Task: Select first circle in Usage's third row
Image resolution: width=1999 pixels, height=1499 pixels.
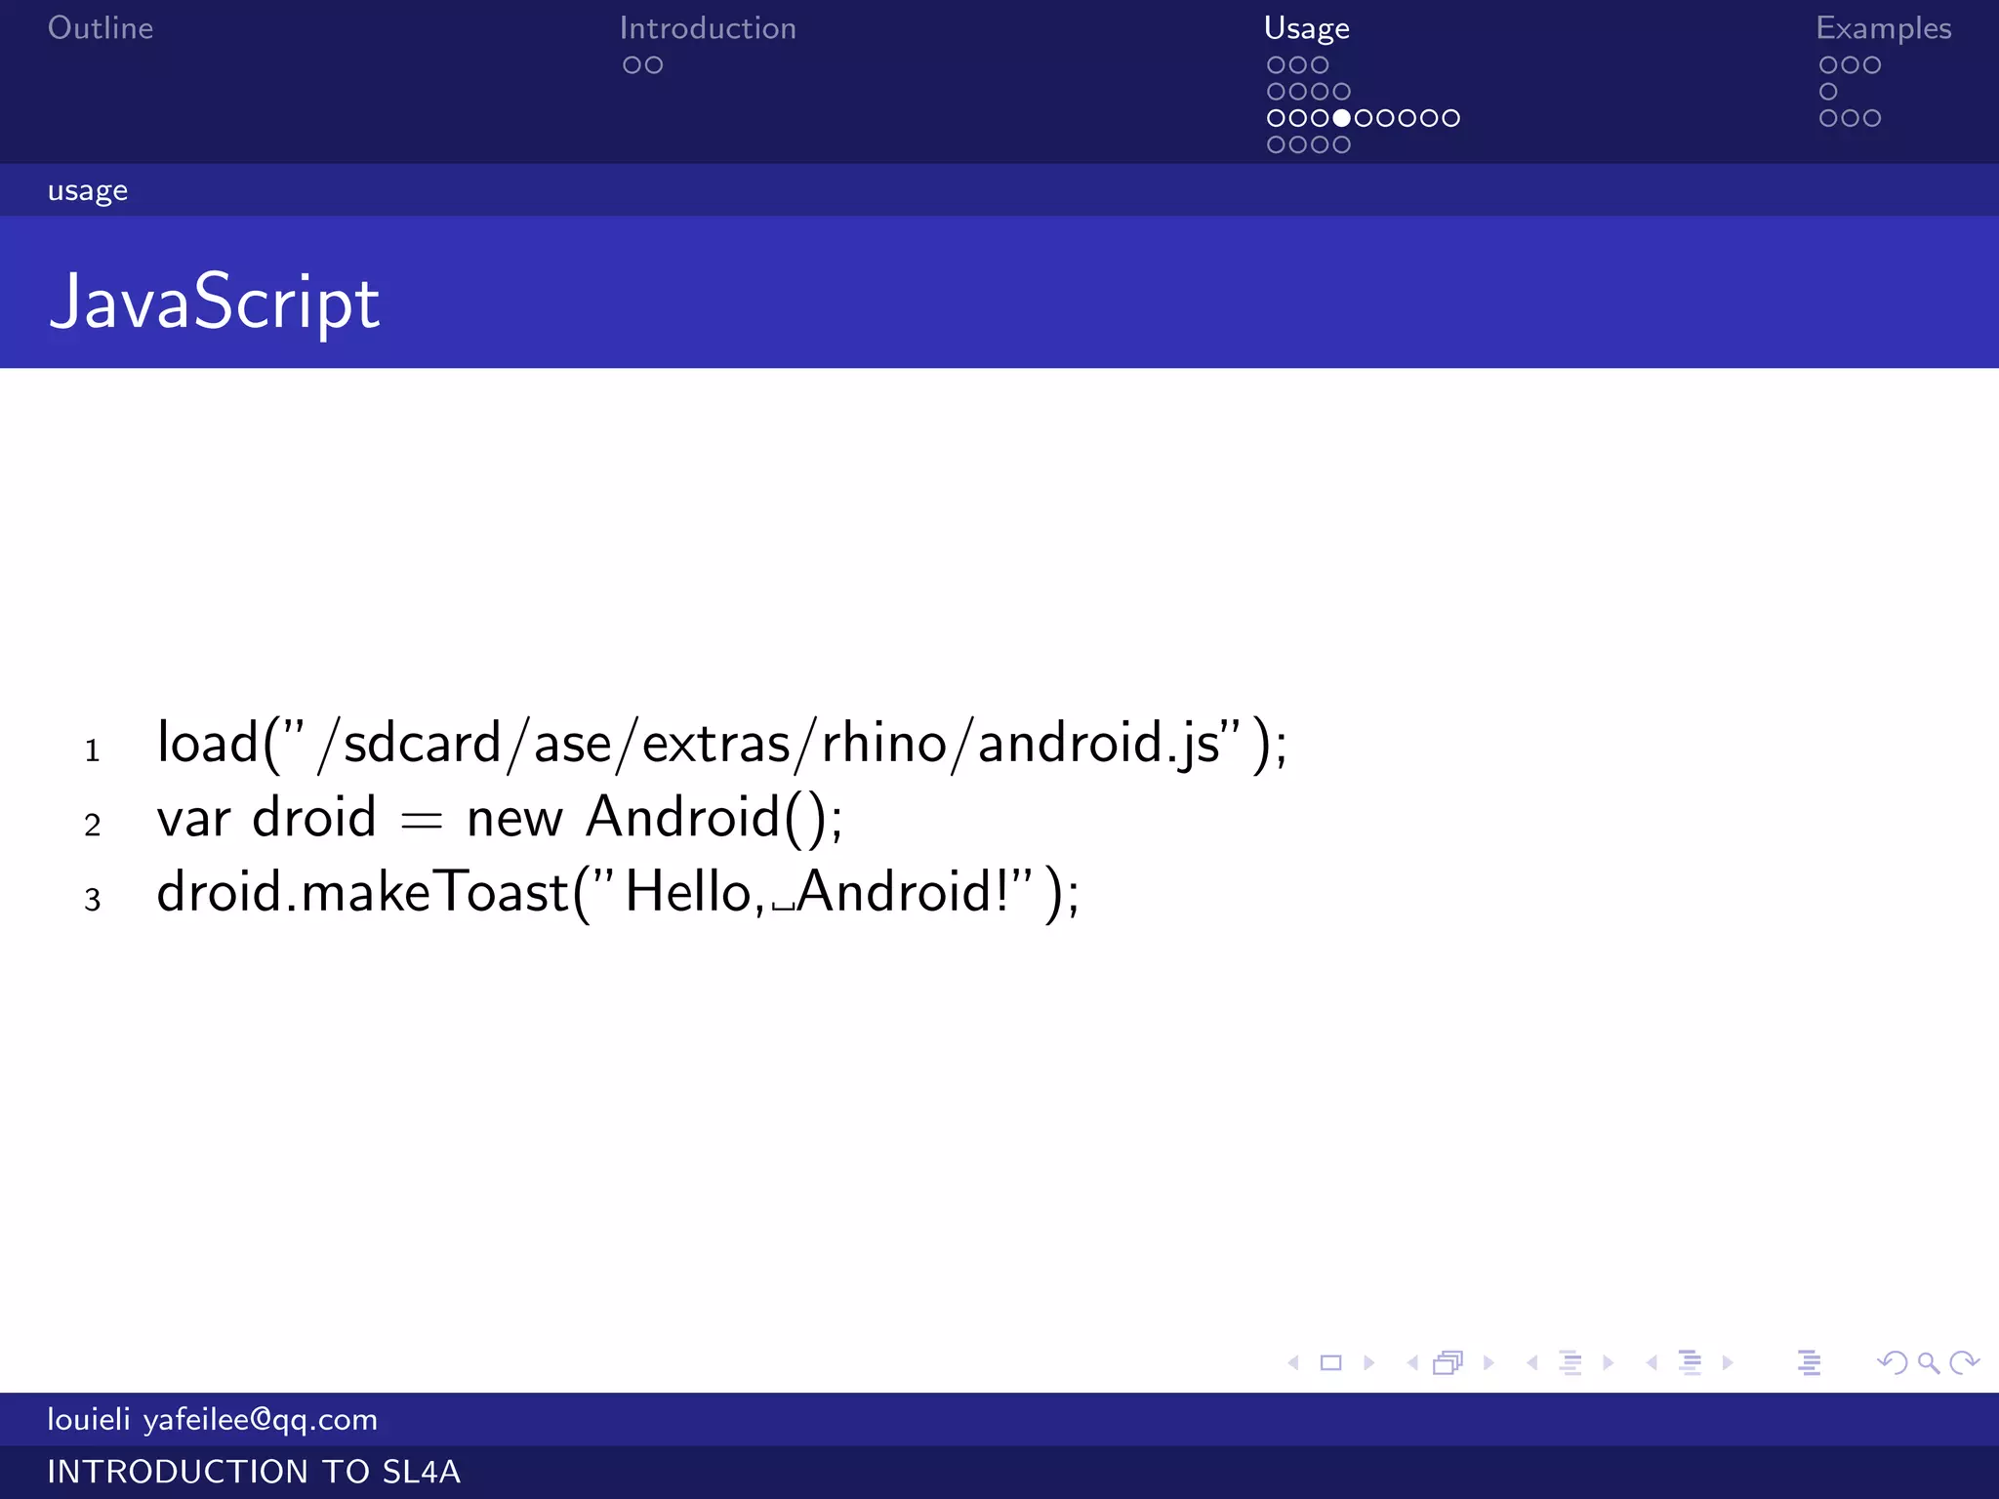Action: tap(1276, 118)
